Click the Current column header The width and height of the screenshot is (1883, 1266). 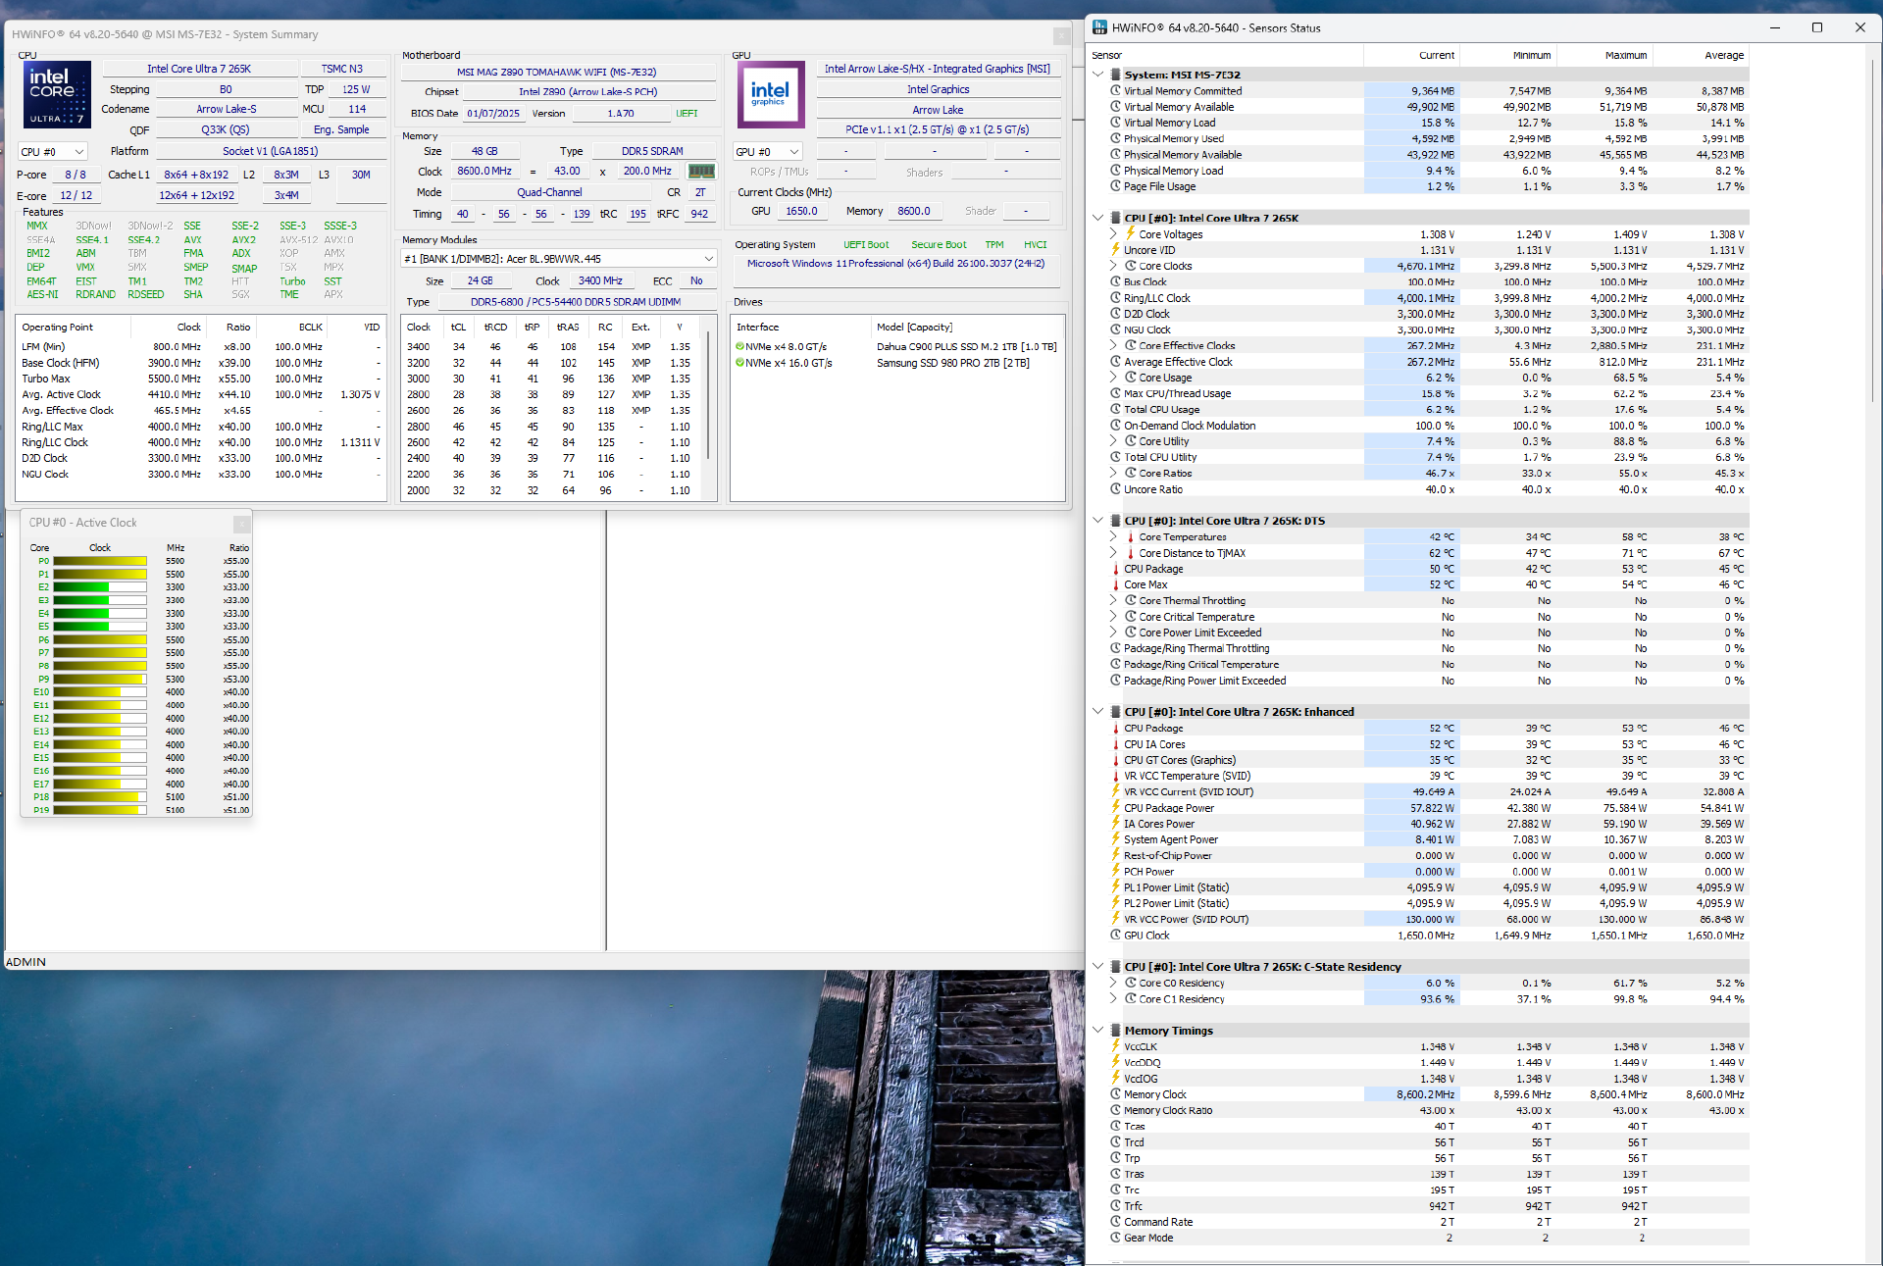(x=1411, y=55)
